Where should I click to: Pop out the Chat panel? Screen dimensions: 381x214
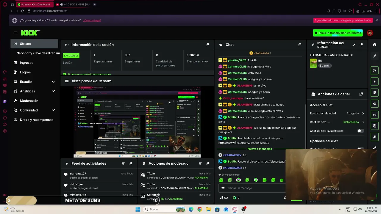point(300,45)
